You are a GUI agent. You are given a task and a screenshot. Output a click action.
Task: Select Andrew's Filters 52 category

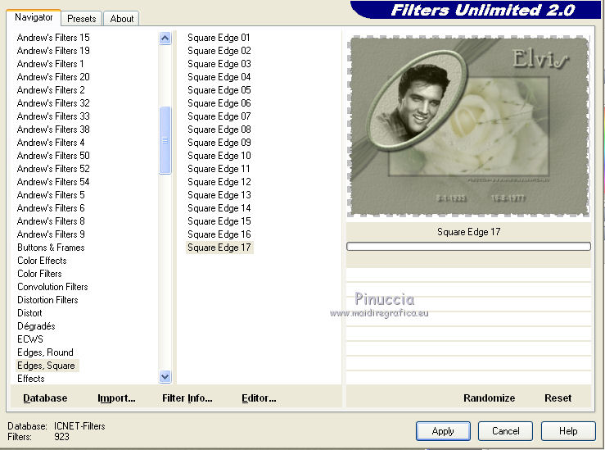[53, 169]
